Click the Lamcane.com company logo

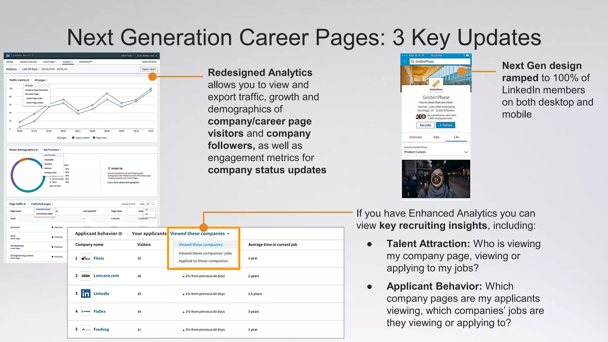pyautogui.click(x=86, y=276)
